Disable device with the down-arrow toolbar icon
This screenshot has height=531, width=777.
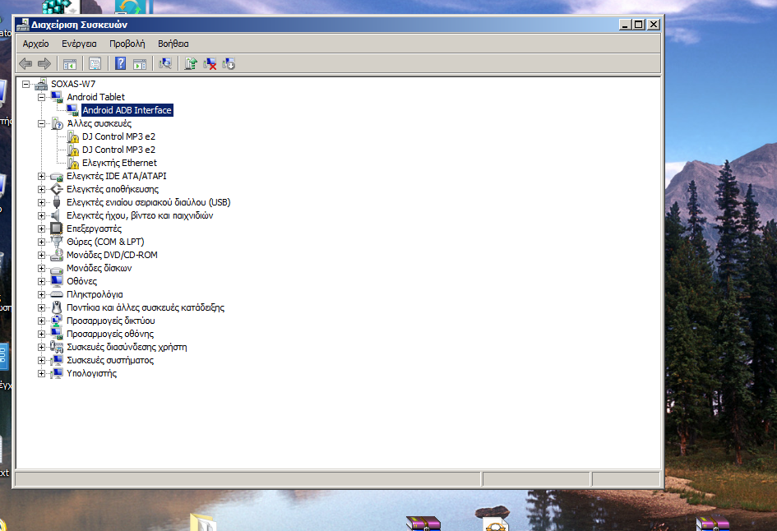click(x=229, y=63)
